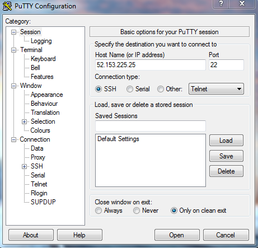Click the PuTTY icon in title bar
Screen dimensions: 258x248
click(x=7, y=6)
